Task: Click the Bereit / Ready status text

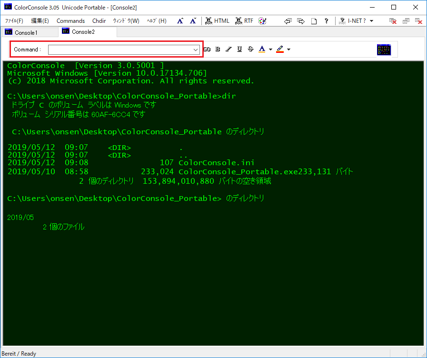Action: pyautogui.click(x=19, y=354)
